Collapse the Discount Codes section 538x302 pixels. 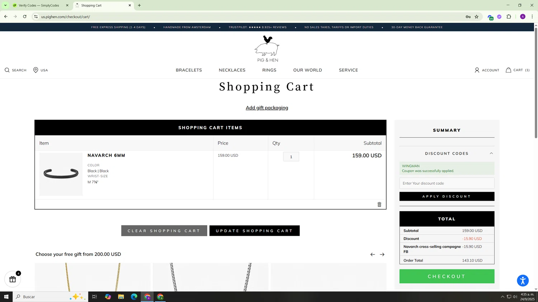tap(491, 154)
